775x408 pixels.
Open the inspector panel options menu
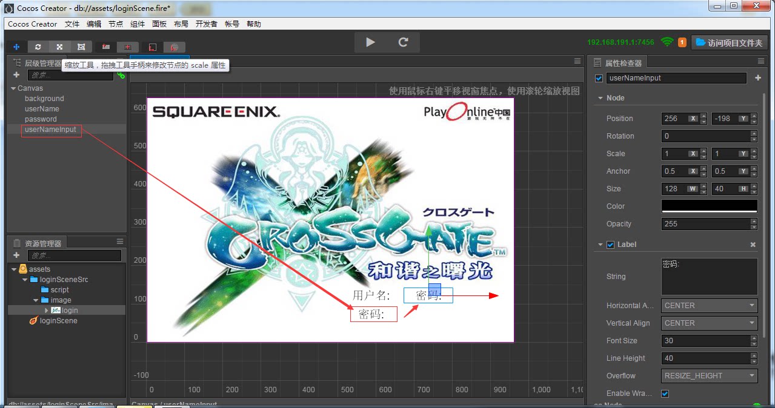point(761,61)
